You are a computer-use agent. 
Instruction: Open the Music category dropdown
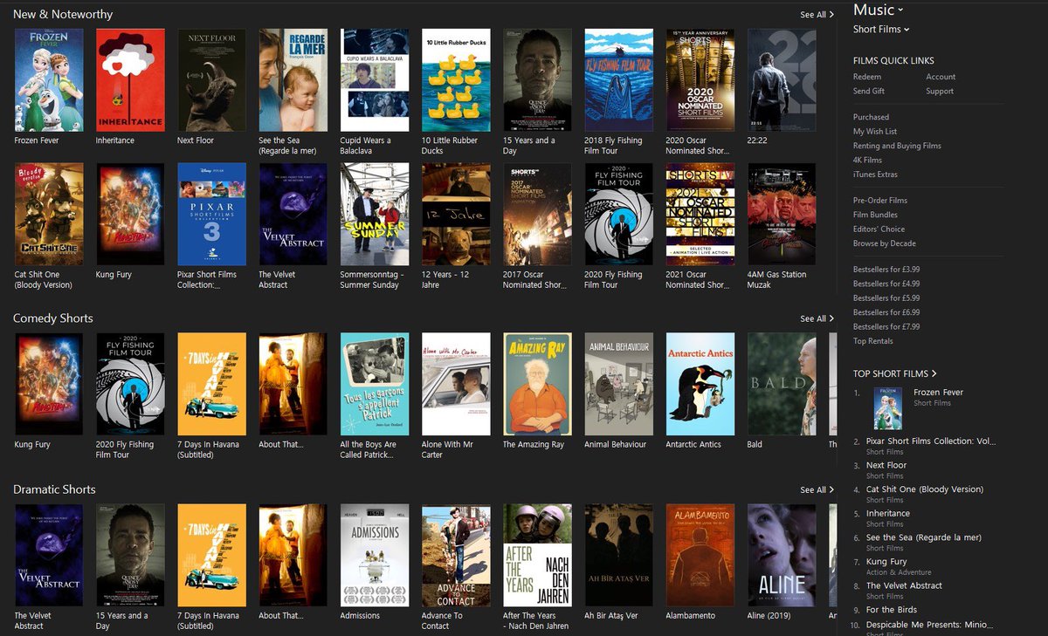click(x=879, y=10)
